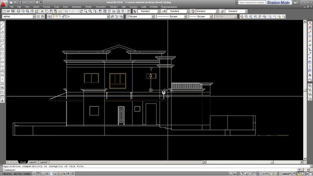The image size is (313, 176).
Task: Open the Draw menu
Action: pos(65,7)
